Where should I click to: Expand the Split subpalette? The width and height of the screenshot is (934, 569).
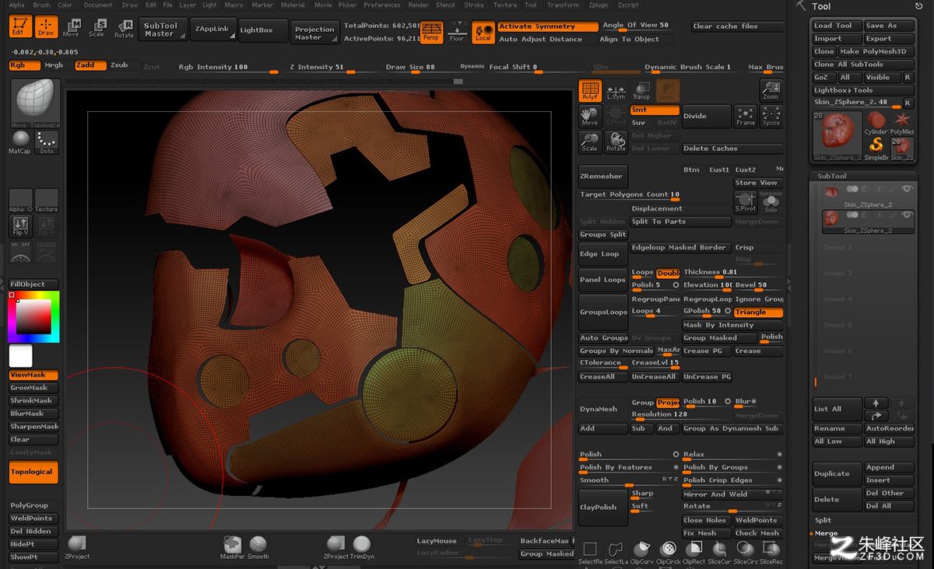pyautogui.click(x=823, y=520)
